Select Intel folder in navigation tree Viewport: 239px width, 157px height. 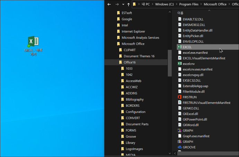point(125,25)
